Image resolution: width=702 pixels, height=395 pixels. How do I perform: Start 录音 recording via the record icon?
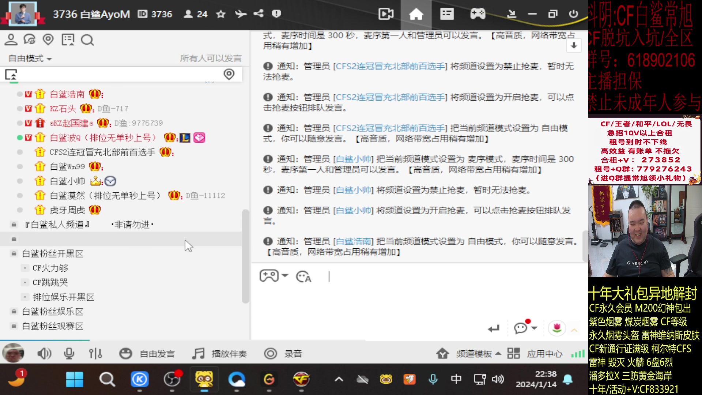tap(271, 353)
